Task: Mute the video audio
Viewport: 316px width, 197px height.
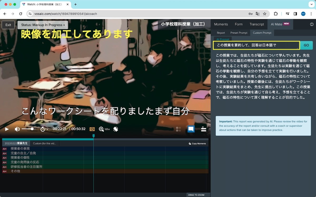Action: click(x=17, y=129)
